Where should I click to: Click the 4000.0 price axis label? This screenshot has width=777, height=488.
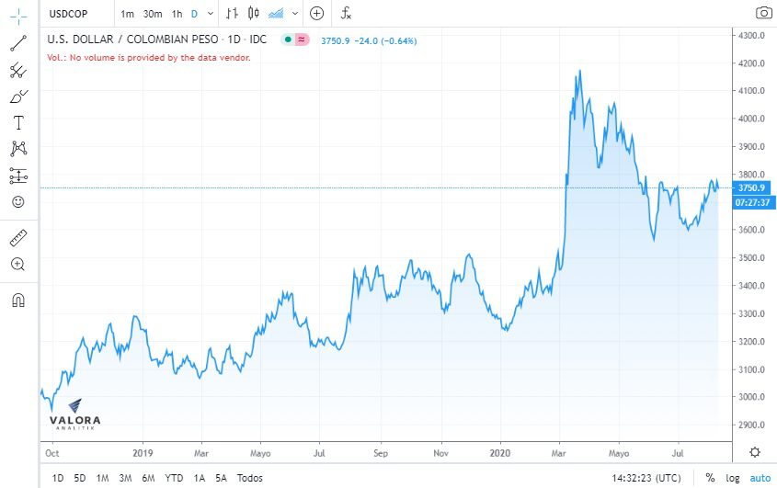(752, 119)
